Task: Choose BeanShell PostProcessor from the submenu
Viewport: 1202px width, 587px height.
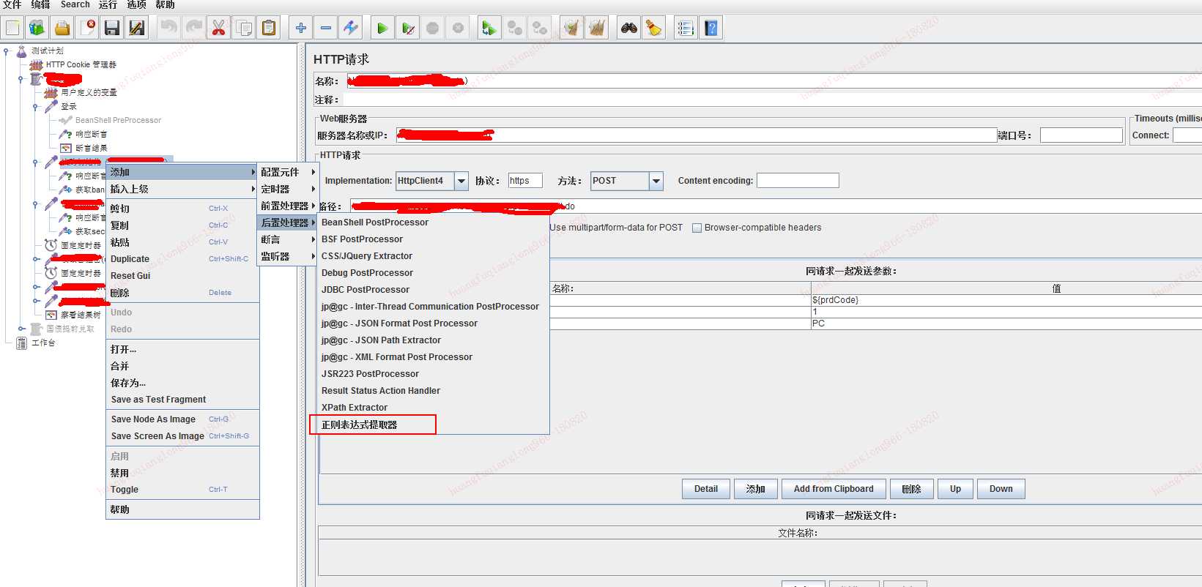Action: click(433, 223)
